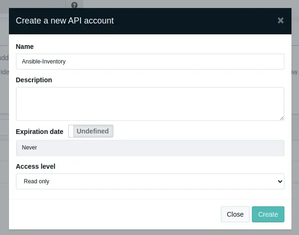Dismiss the dialog with the X icon

click(x=281, y=20)
